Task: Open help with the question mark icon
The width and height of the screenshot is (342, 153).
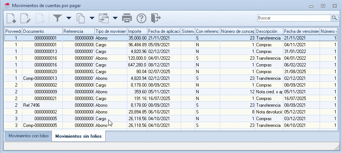Action: pos(141,18)
